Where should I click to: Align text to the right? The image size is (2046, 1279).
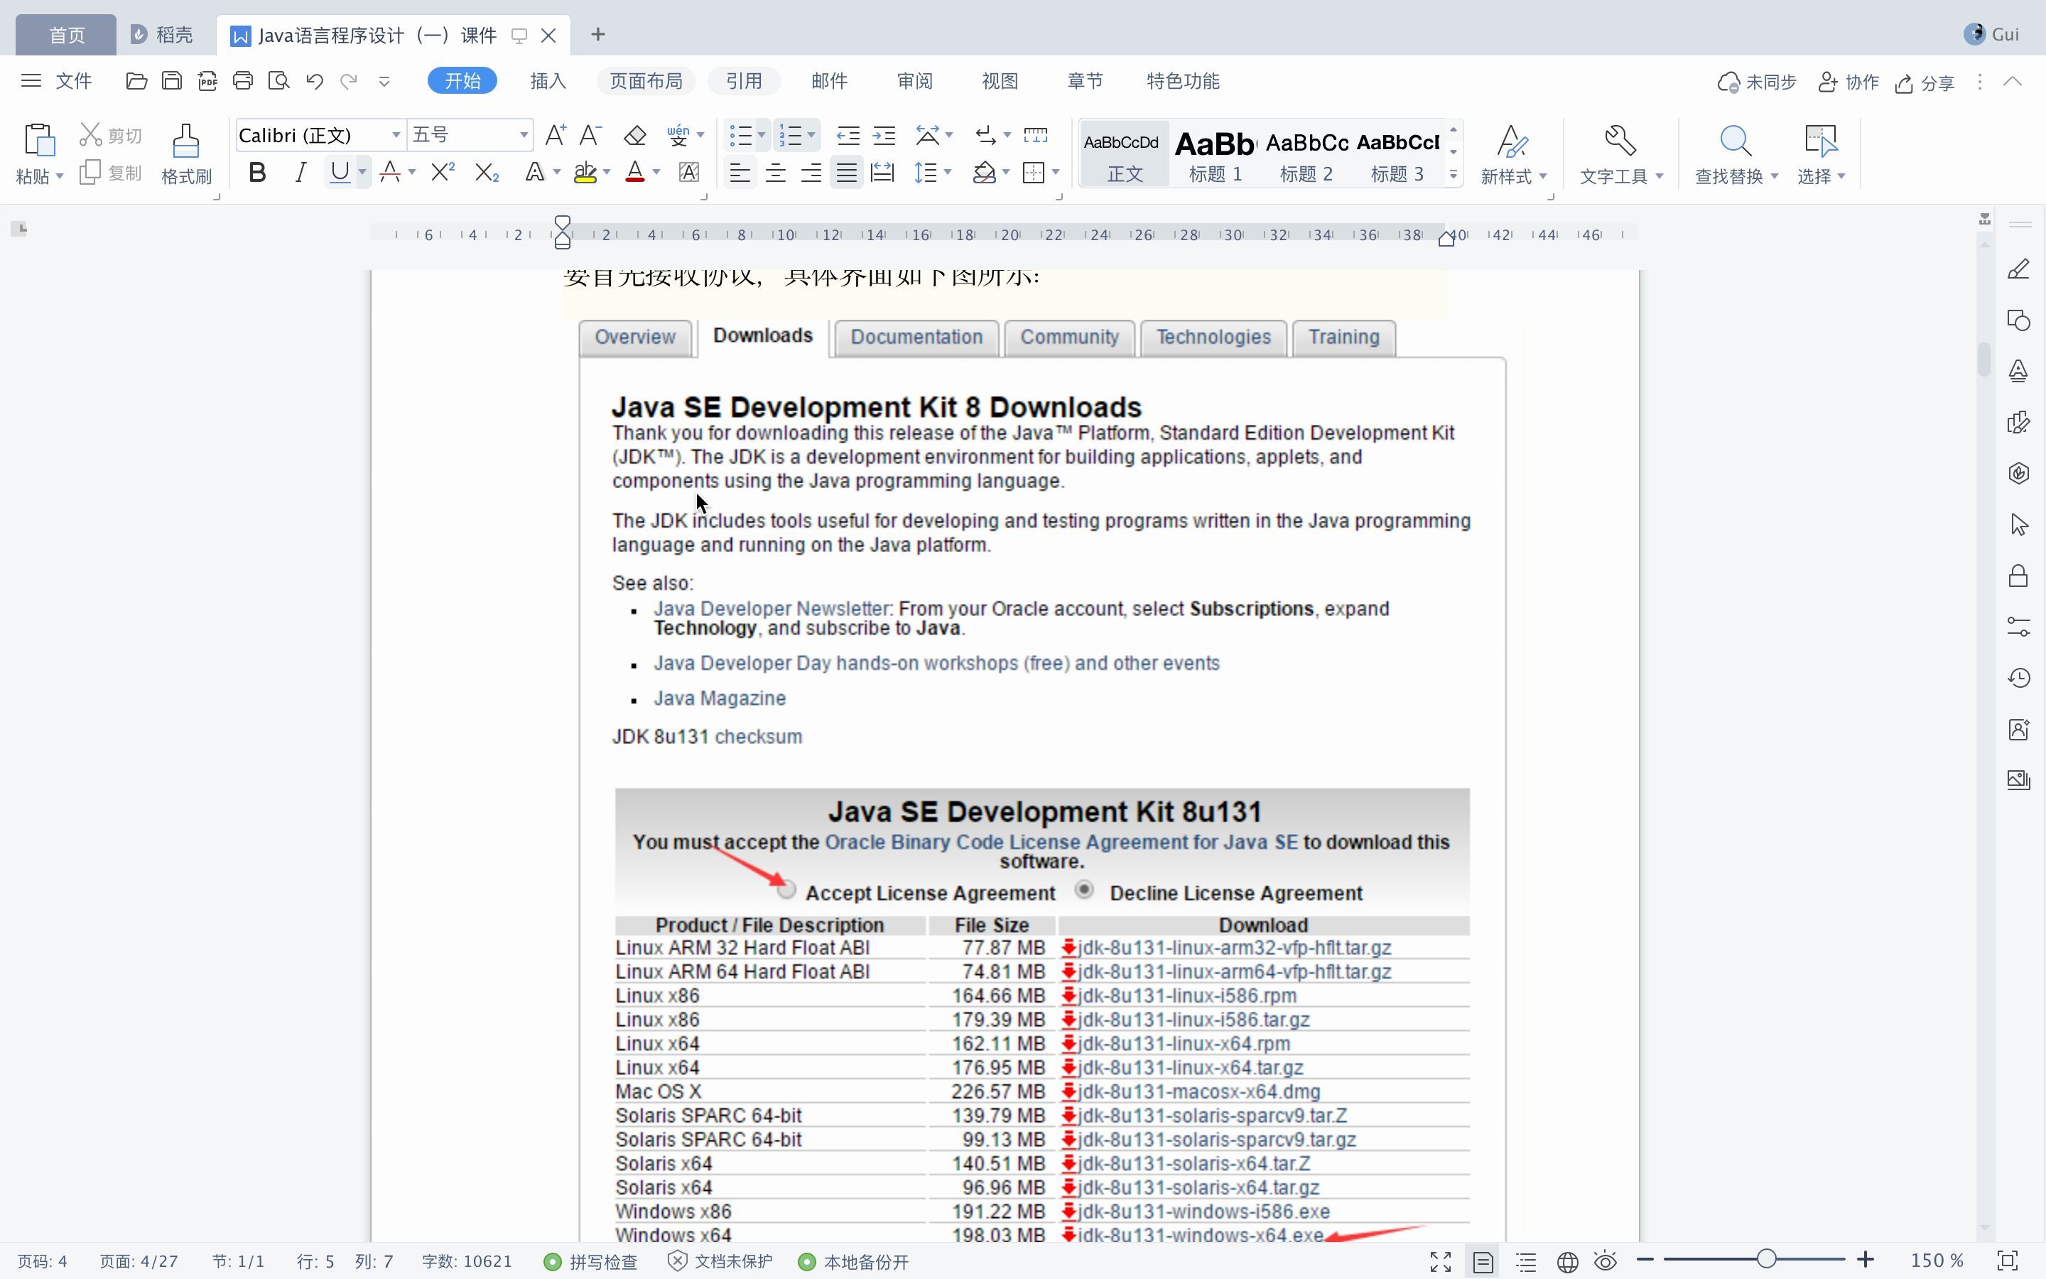tap(811, 173)
